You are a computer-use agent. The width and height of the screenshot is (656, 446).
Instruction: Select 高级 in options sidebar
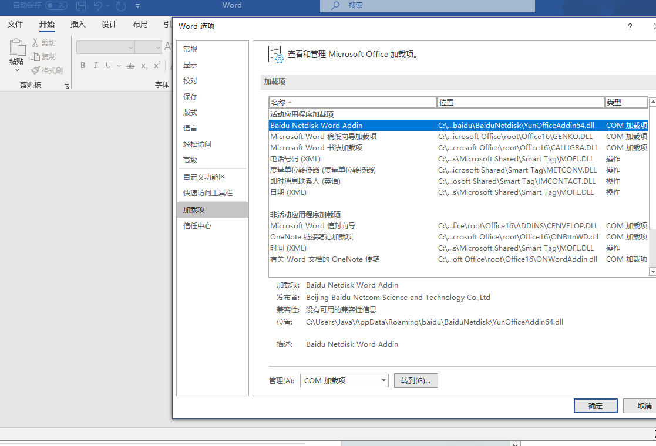click(213, 160)
